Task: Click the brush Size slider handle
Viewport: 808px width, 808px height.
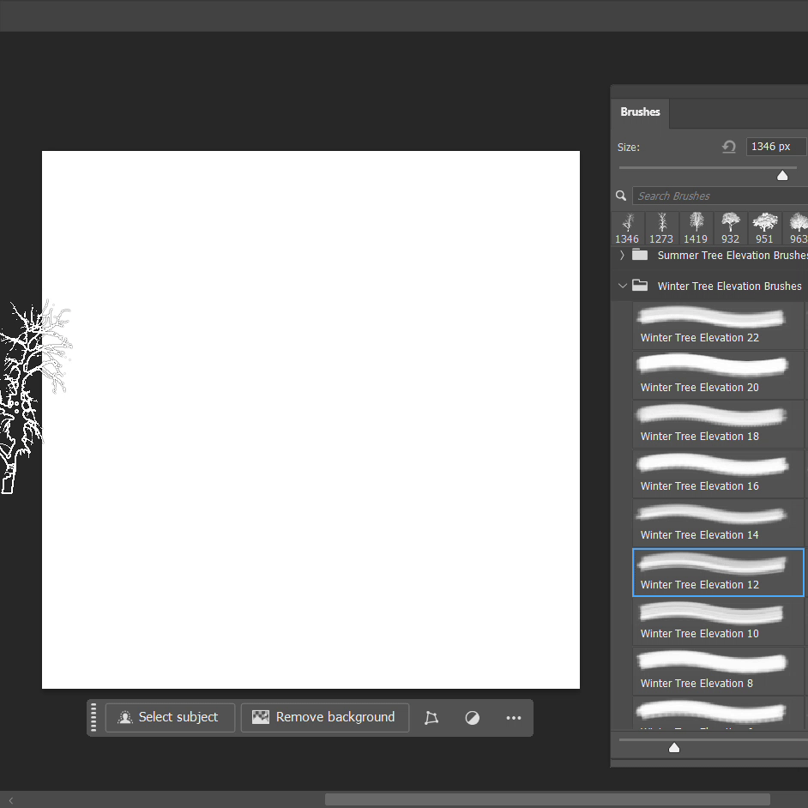Action: (782, 175)
